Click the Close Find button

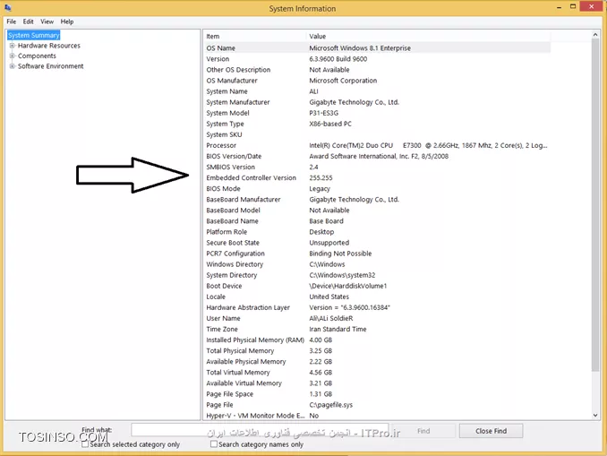(x=491, y=431)
